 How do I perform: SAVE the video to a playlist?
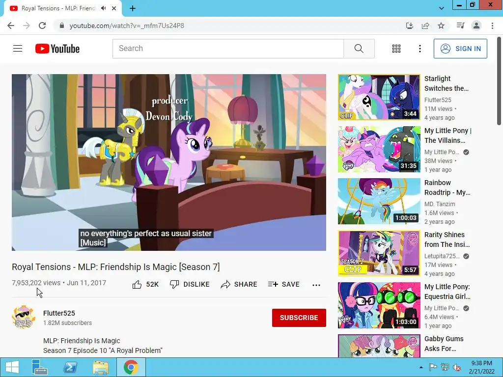pos(283,284)
